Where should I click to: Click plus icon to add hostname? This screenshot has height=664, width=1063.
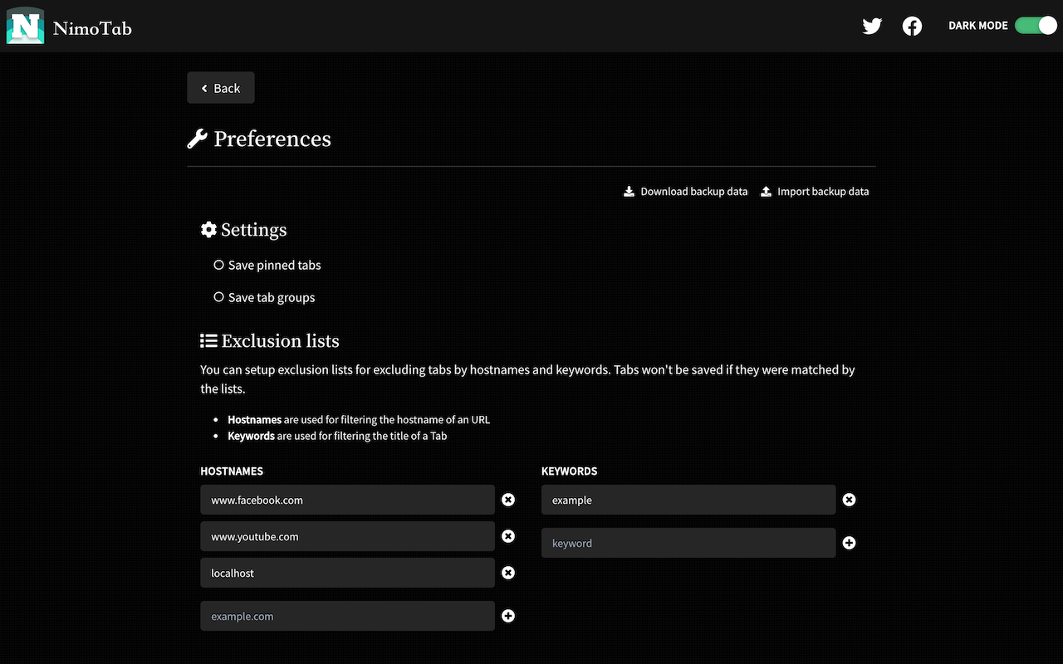click(x=508, y=616)
